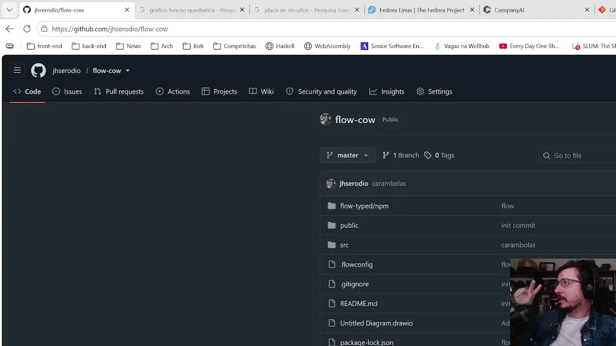Open jhserodio owner profile link
The width and height of the screenshot is (616, 346).
coord(66,71)
